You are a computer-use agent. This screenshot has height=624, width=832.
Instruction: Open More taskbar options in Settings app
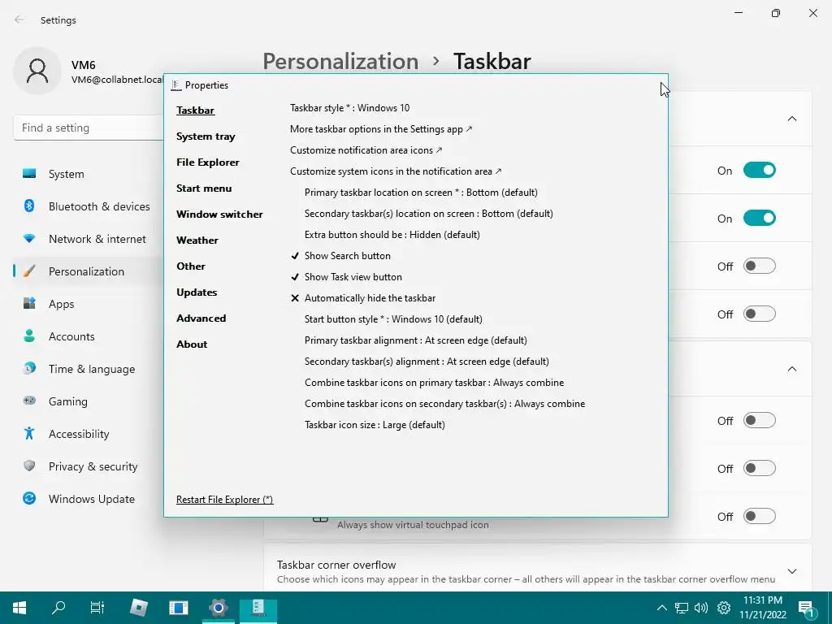point(381,129)
